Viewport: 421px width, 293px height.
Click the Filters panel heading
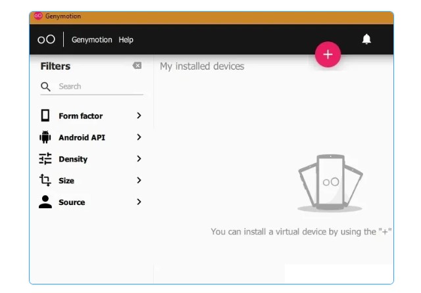(55, 66)
